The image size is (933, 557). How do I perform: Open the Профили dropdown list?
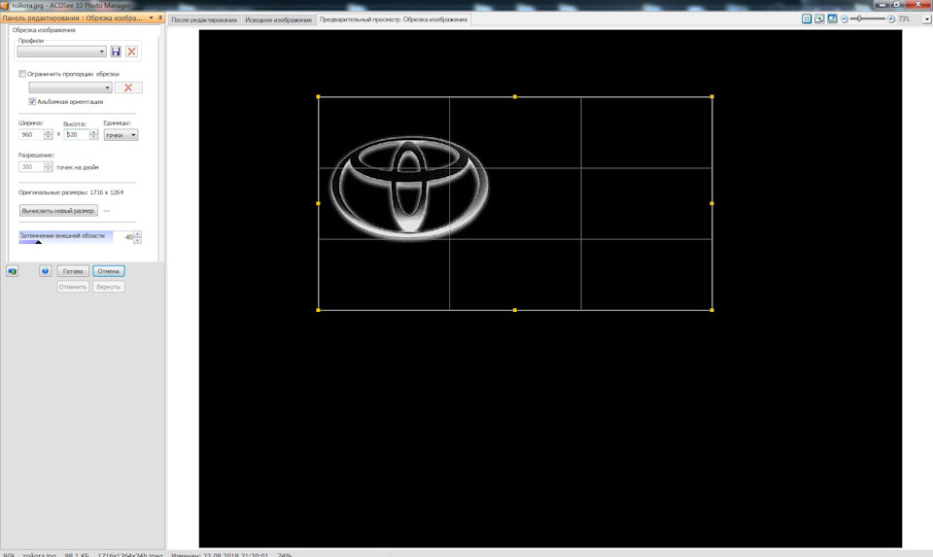[61, 52]
